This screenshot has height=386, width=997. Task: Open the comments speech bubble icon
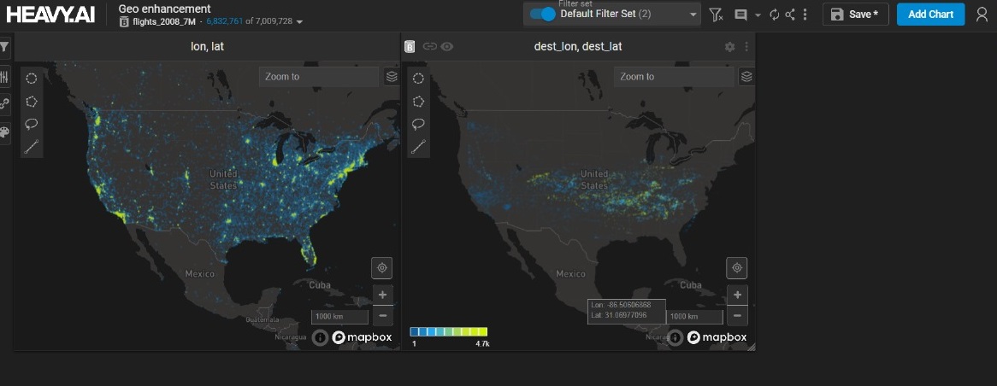pyautogui.click(x=740, y=15)
